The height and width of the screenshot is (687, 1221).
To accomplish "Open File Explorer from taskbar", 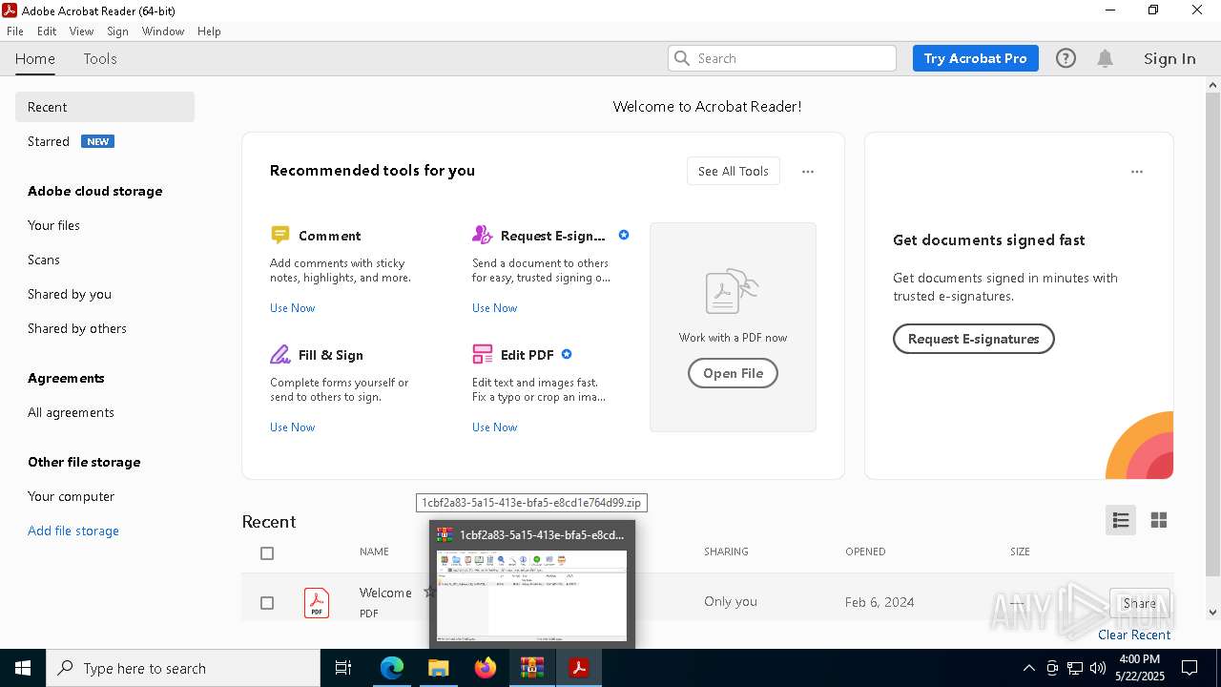I will point(439,668).
